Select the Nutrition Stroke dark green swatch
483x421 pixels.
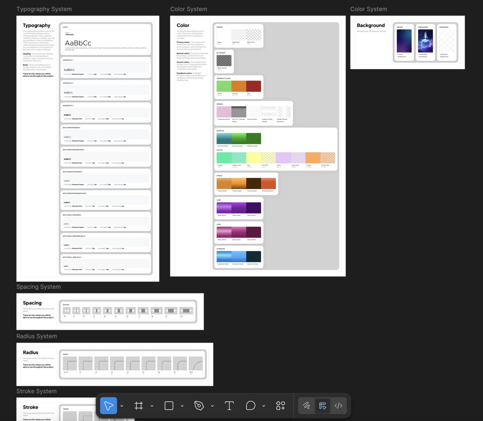pos(254,138)
